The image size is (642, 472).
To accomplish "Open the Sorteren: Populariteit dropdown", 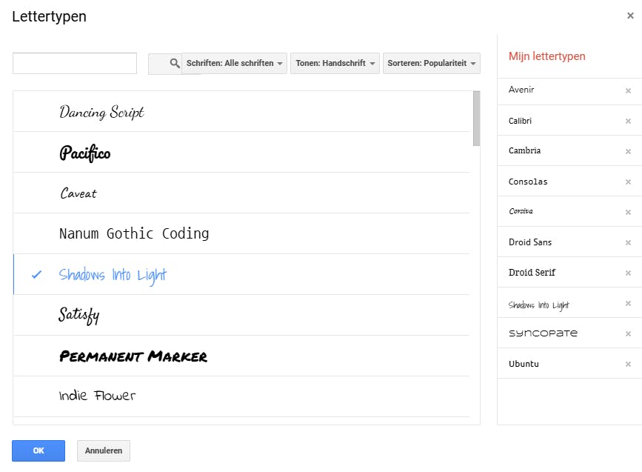I will (x=432, y=64).
